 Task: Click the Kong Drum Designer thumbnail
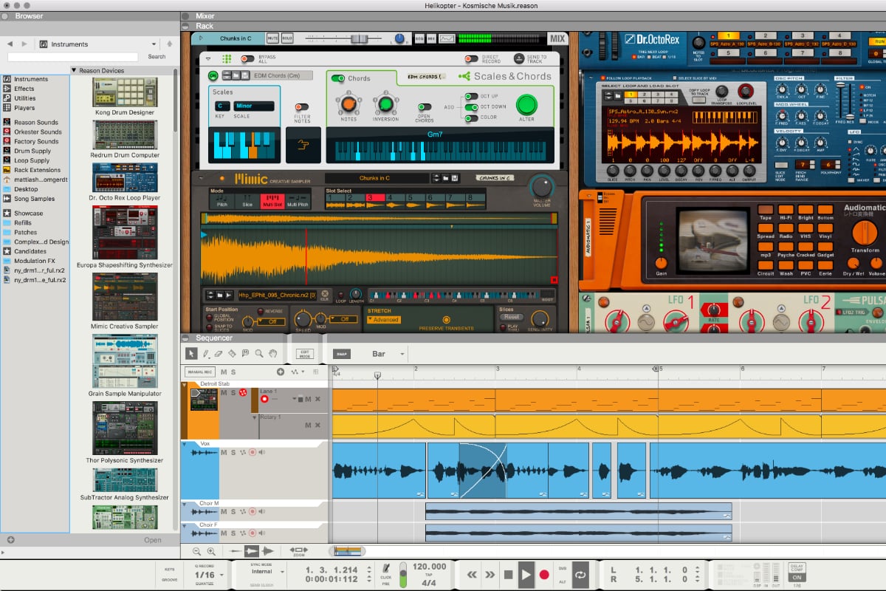(x=125, y=92)
